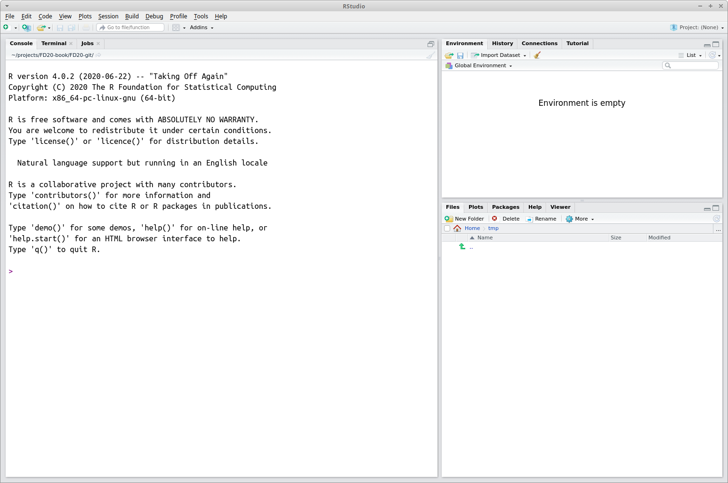
Task: Click the Save workspace disk icon
Action: pos(460,55)
